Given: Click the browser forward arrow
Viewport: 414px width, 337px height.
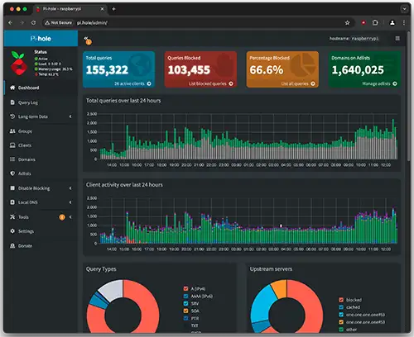Looking at the screenshot, I should pos(22,23).
